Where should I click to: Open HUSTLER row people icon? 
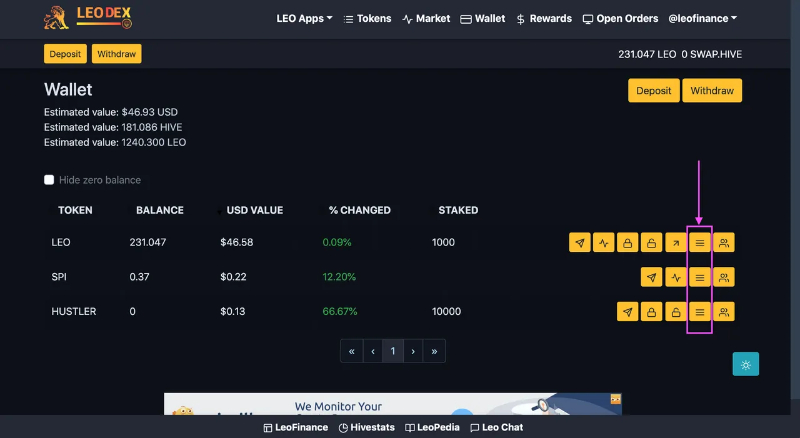coord(724,311)
